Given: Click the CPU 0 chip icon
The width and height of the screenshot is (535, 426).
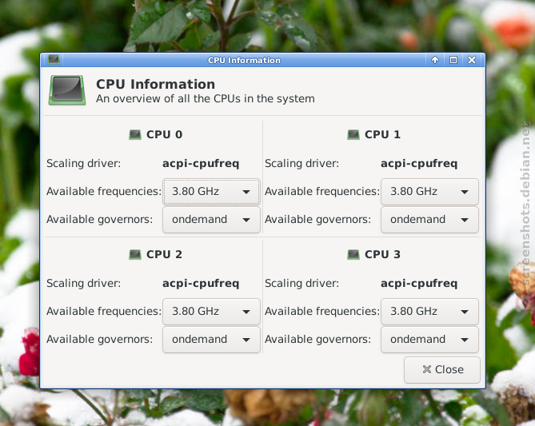Looking at the screenshot, I should (135, 135).
